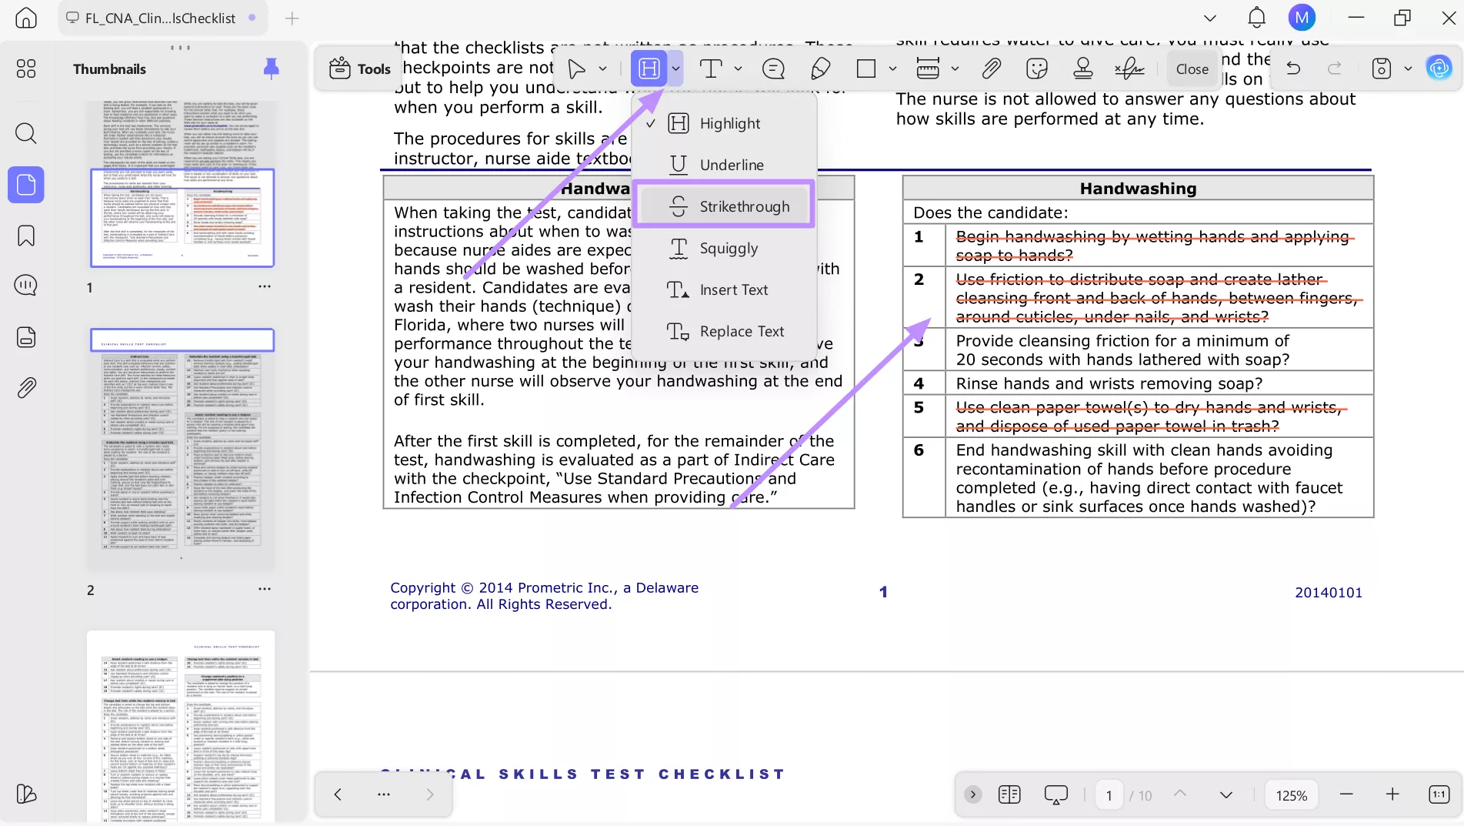Expand the shape tool options dropdown

(892, 69)
